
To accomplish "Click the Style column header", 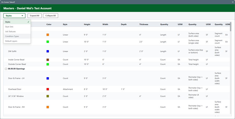I will (x=65, y=24).
